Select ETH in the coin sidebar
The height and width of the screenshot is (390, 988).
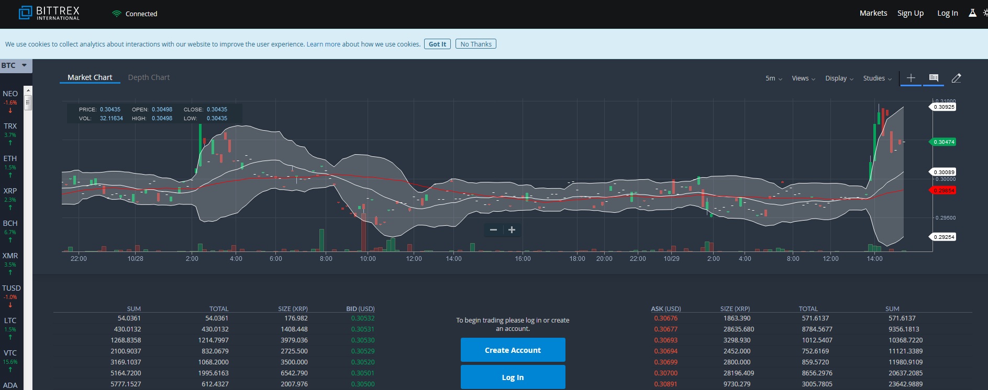(10, 158)
